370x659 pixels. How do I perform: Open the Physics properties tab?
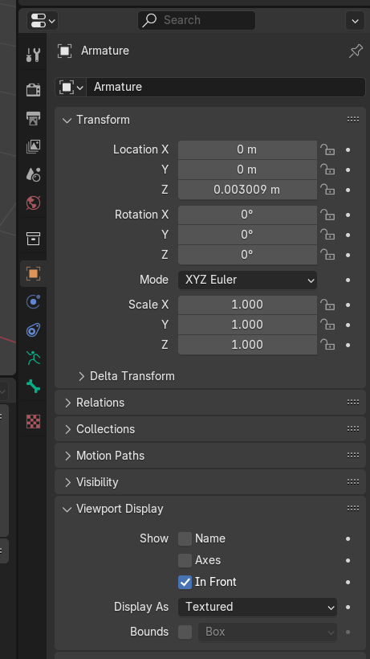pos(33,301)
